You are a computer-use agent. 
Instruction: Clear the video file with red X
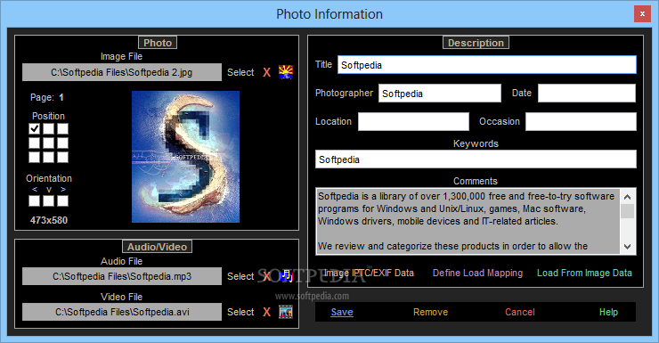tap(267, 312)
